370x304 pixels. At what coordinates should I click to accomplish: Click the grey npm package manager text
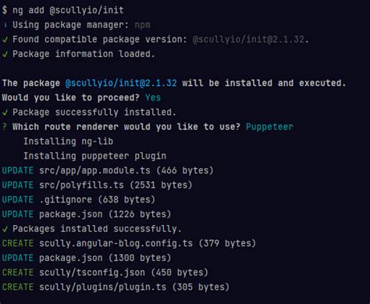(x=142, y=25)
